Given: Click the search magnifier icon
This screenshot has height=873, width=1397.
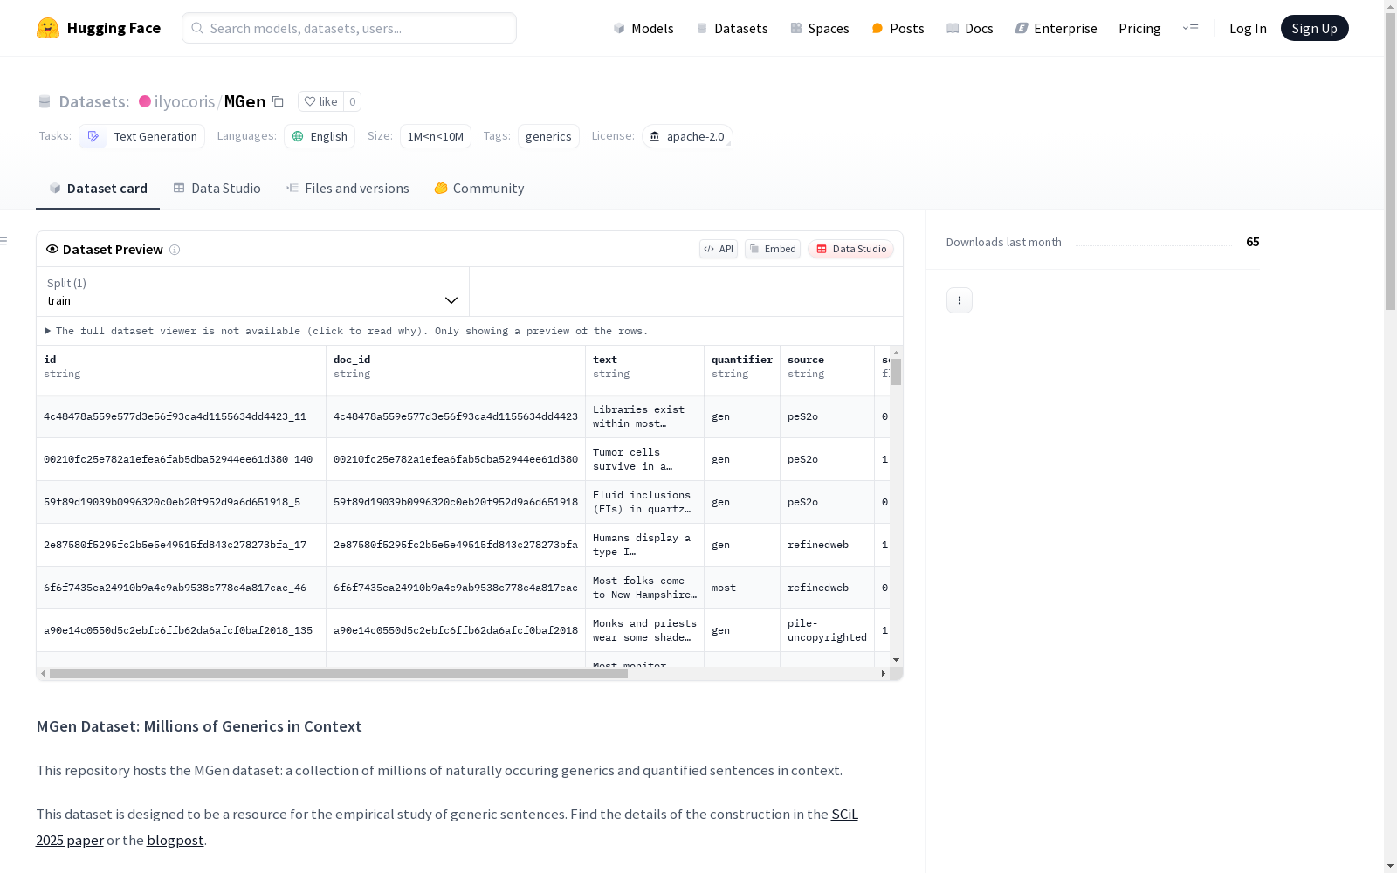Looking at the screenshot, I should [x=197, y=28].
